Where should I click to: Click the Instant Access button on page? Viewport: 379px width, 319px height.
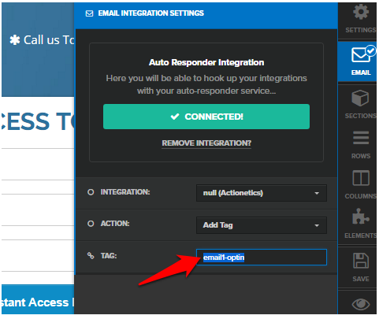pyautogui.click(x=38, y=299)
